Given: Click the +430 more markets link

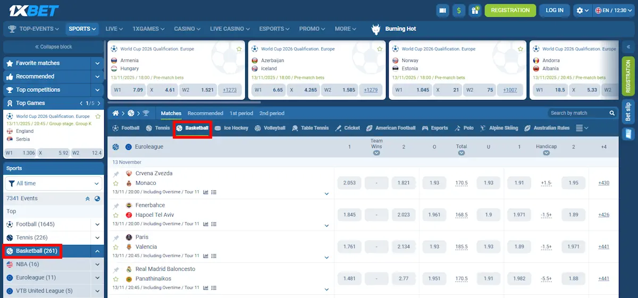Looking at the screenshot, I should click(x=603, y=183).
